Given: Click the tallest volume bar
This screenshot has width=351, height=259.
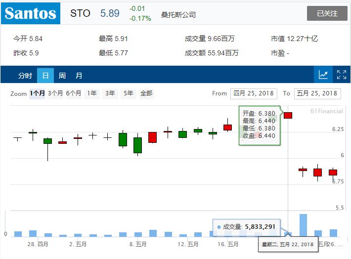Looking at the screenshot, I should coord(303,225).
